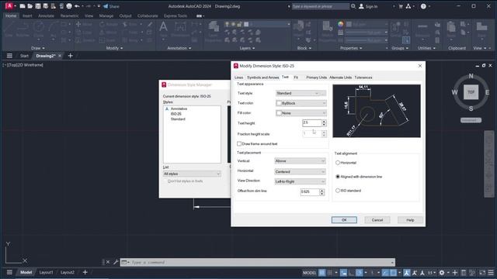The image size is (497, 279).
Task: Open the status bar customization menu icon
Action: click(491, 273)
